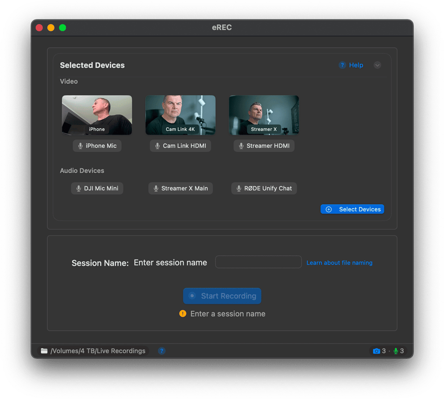Viewport: 444px width, 399px height.
Task: Select the Cam Link 4K video thumbnail
Action: tap(180, 114)
